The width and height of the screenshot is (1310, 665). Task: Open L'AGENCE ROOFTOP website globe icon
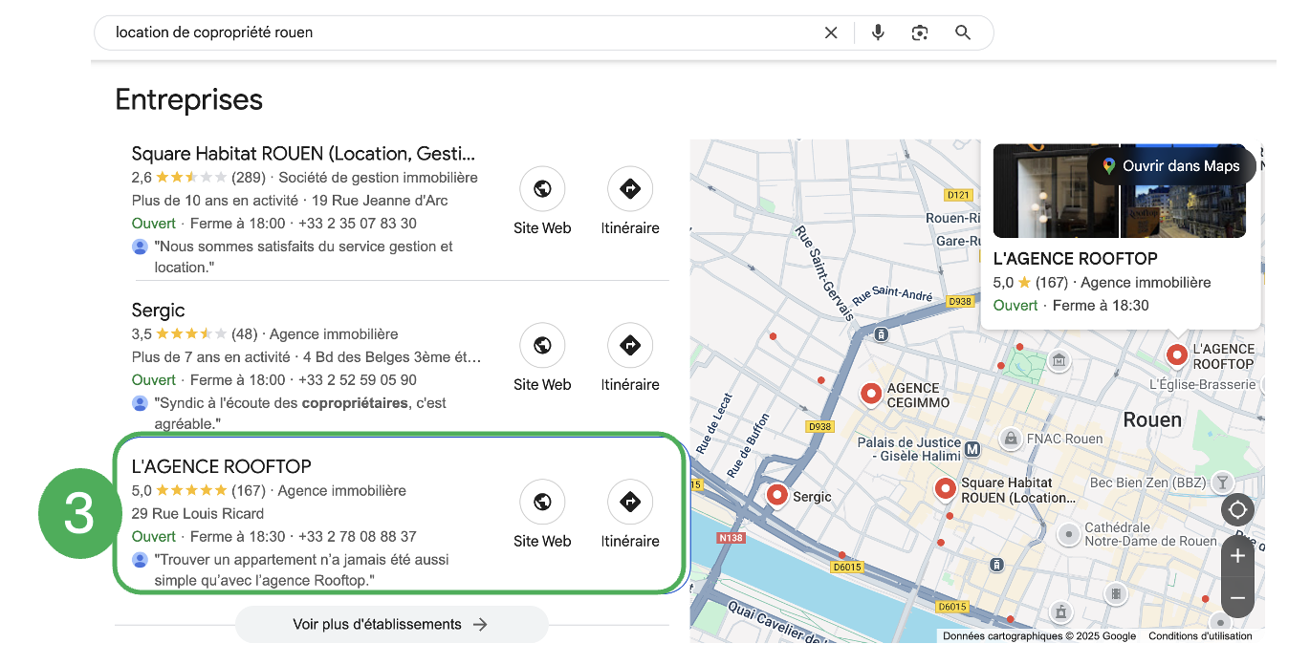tap(542, 503)
